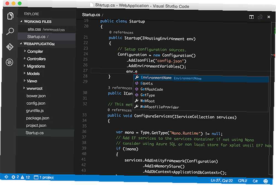Open bower.json in the file tree
Viewport: 276px width, 185px height.
36,96
